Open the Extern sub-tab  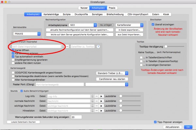tap(155, 14)
